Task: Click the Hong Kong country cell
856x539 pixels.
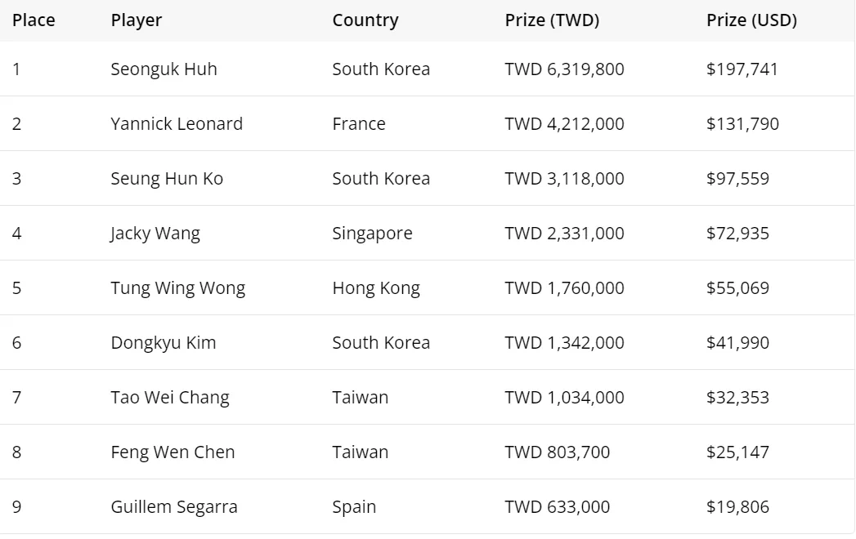Action: click(376, 288)
